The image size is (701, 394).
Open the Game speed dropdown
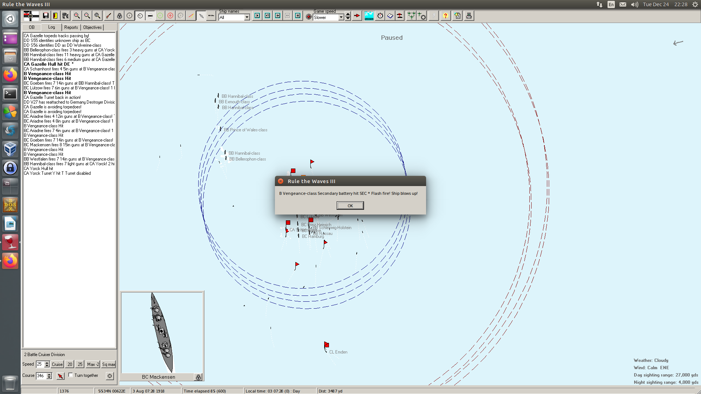click(341, 18)
